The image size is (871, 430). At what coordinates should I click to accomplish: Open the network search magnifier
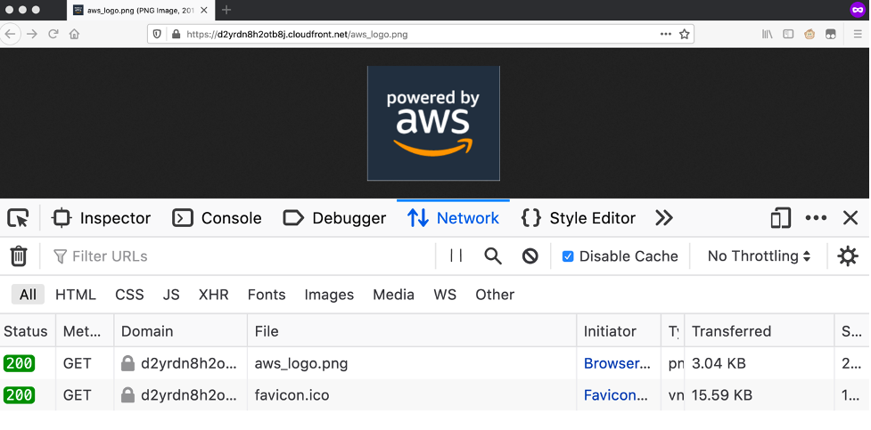click(x=493, y=256)
